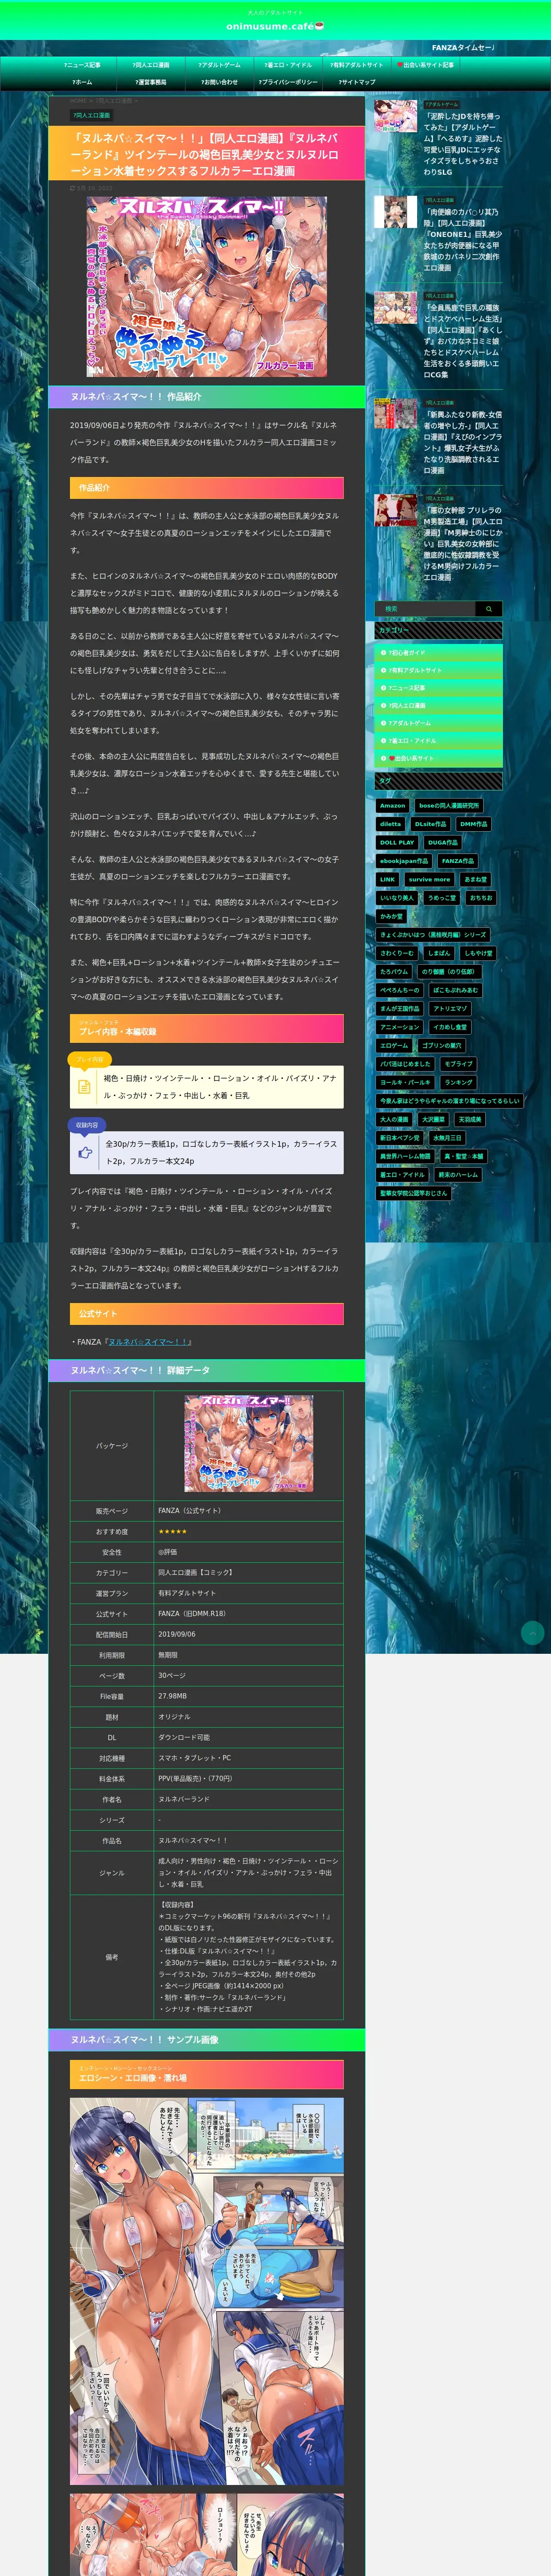Viewport: 551px width, 2576px height.
Task: Click the FANZA（旧DMM.R18） value in 公式サイト row
Action: (192, 1614)
